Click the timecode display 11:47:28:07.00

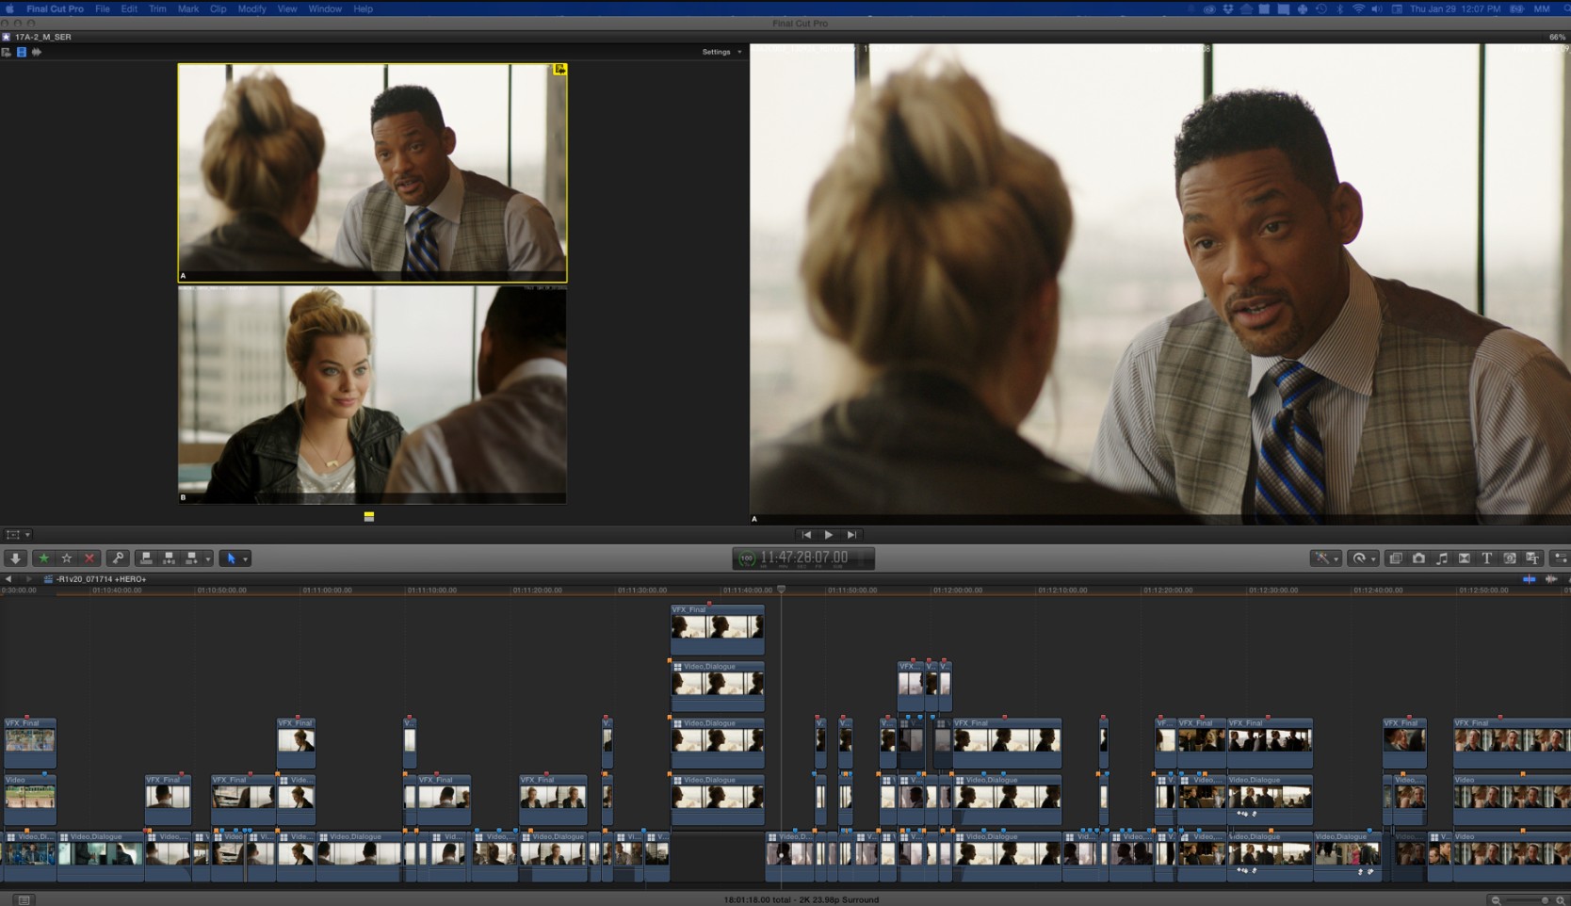pyautogui.click(x=803, y=558)
